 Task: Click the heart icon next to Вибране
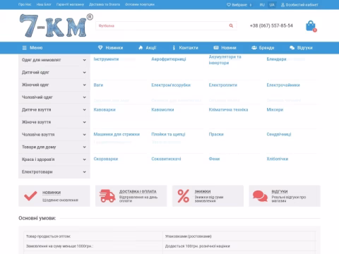[x=229, y=5]
